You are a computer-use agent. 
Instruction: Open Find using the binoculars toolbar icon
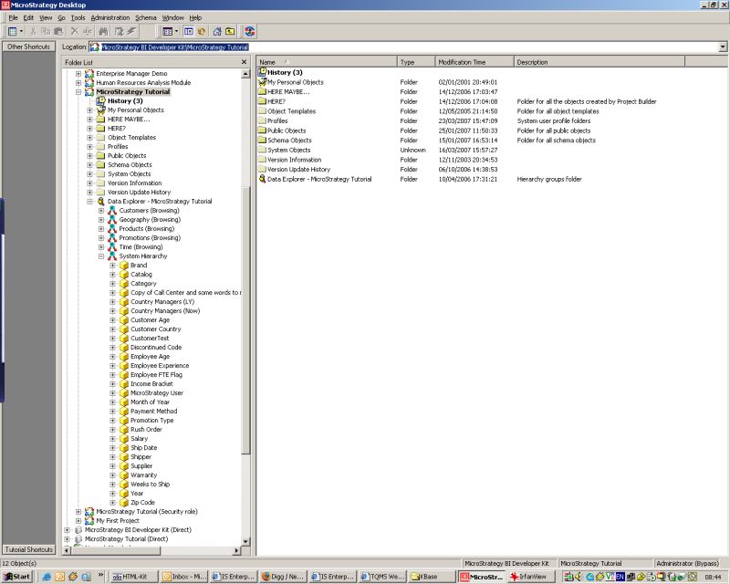point(102,30)
